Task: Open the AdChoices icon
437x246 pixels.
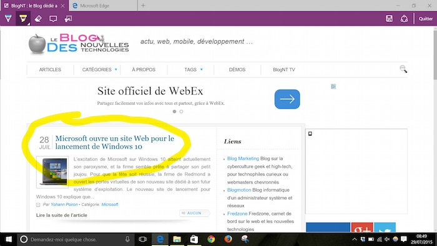Action: [x=333, y=86]
